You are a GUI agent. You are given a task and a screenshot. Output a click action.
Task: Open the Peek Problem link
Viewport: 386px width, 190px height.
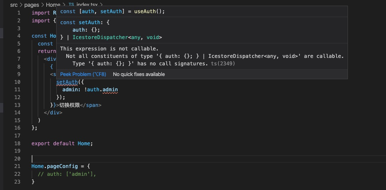[83, 74]
